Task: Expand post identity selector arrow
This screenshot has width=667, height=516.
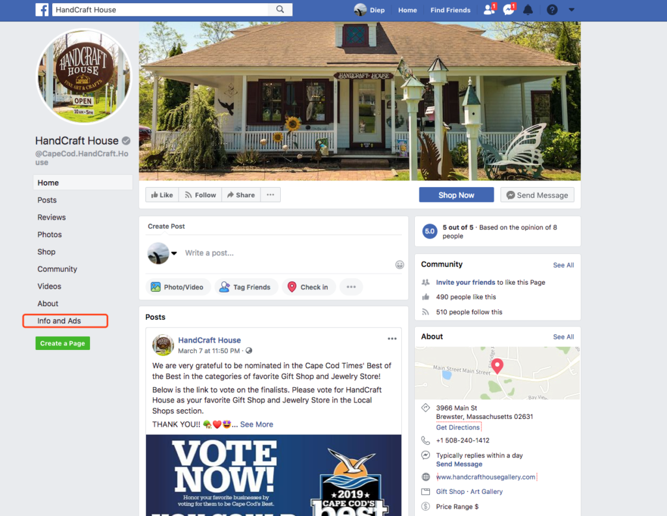Action: 174,253
